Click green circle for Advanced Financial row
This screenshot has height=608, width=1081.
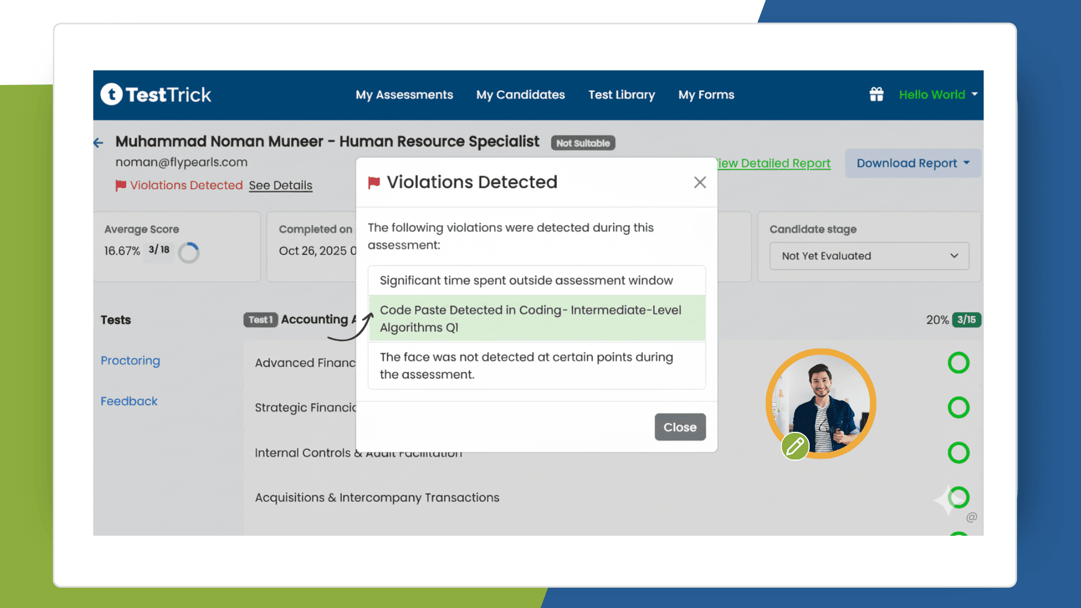click(x=958, y=363)
